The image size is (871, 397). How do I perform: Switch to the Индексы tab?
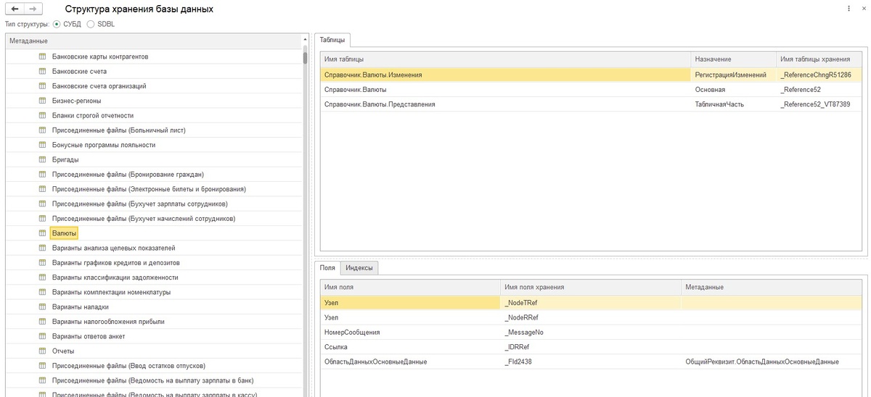tap(359, 268)
